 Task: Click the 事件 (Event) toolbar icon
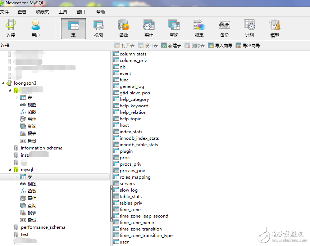pyautogui.click(x=149, y=28)
